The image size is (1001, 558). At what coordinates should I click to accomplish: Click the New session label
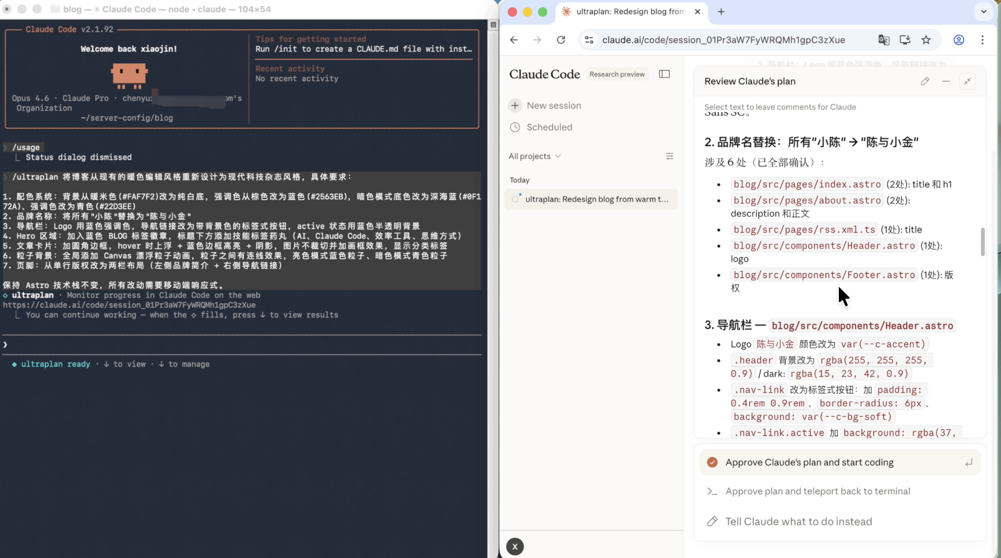(554, 106)
